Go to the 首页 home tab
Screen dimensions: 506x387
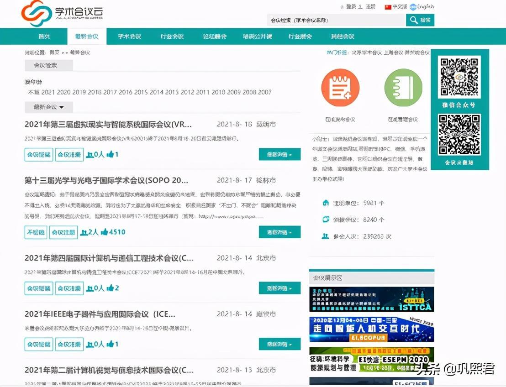point(44,37)
